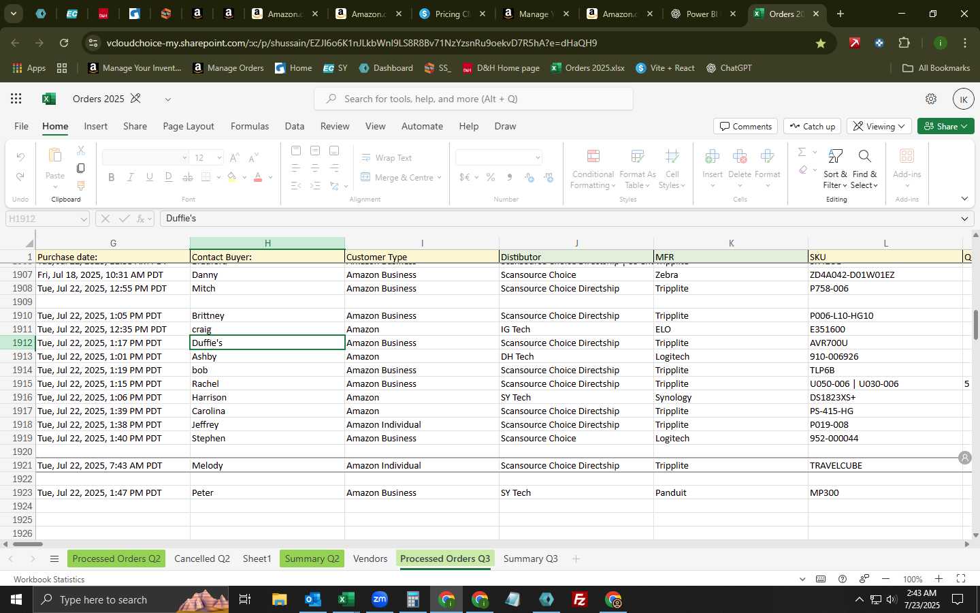Viewport: 980px width, 613px height.
Task: Open the Name Box dropdown arrow
Action: (x=84, y=219)
